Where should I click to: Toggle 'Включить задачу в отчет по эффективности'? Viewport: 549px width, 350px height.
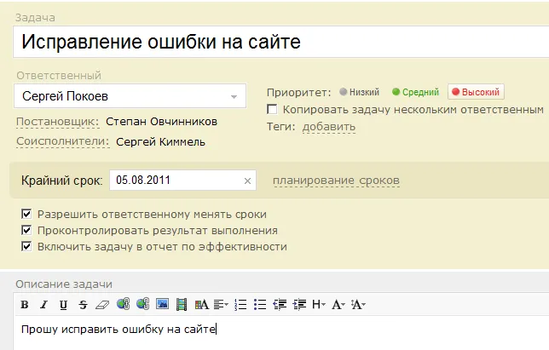click(x=26, y=247)
